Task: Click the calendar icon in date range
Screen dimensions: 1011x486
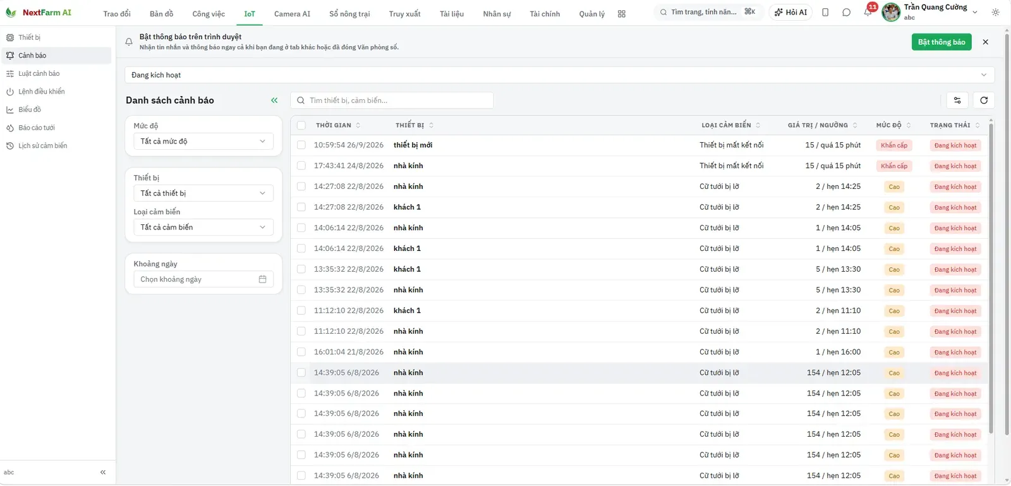Action: coord(263,279)
